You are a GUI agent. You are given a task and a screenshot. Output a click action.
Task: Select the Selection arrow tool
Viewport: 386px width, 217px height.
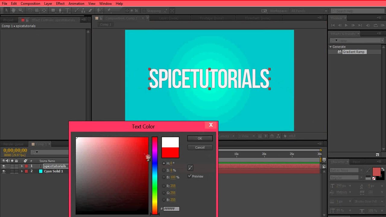[x=6, y=11]
